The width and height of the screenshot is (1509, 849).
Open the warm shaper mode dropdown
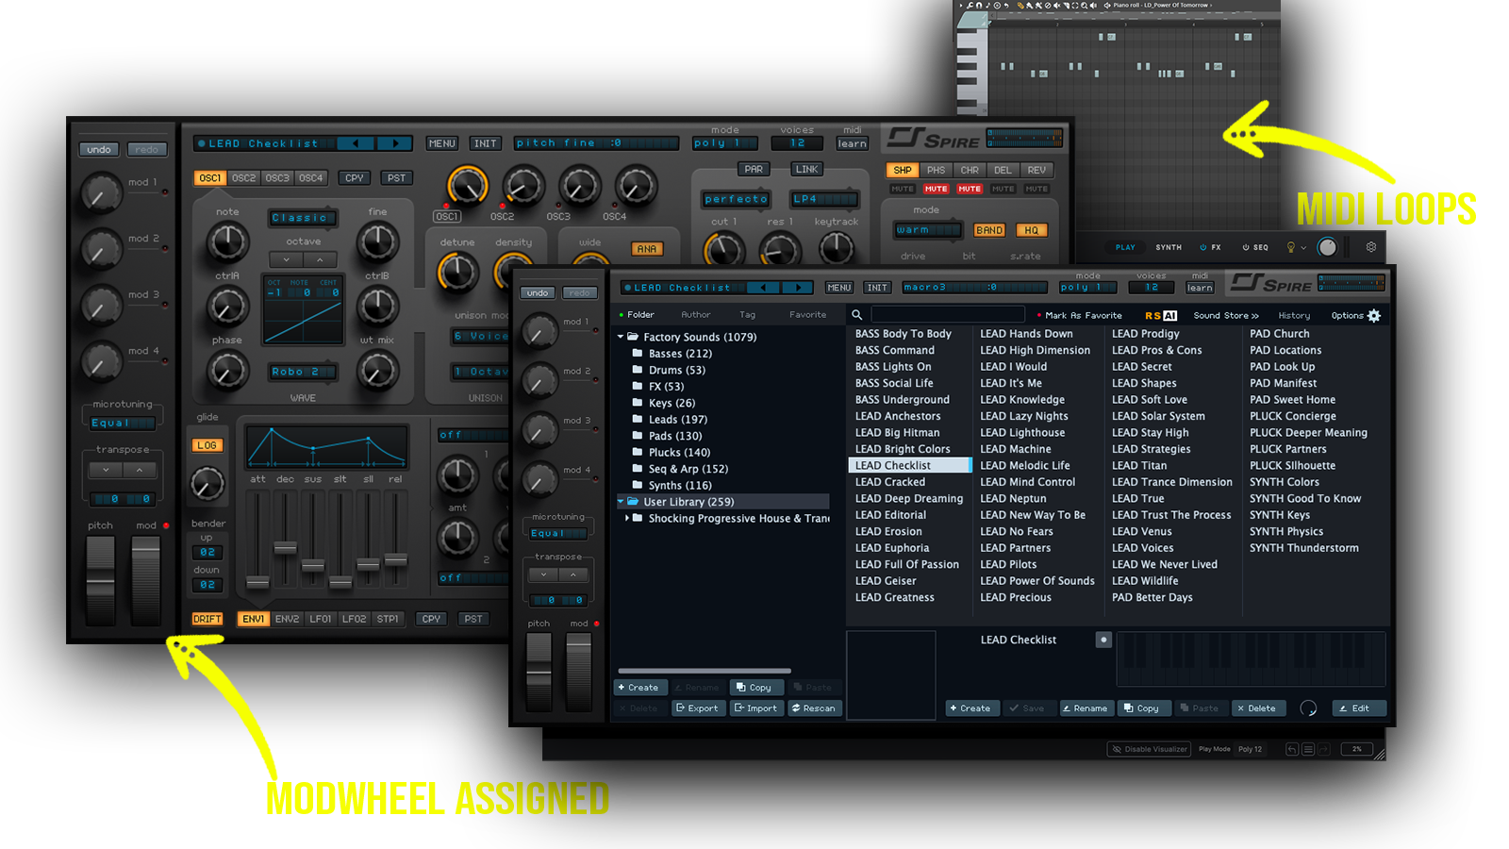[928, 230]
